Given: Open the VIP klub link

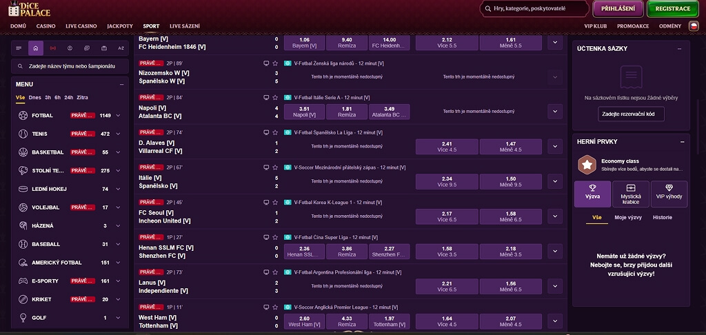Looking at the screenshot, I should (x=595, y=26).
